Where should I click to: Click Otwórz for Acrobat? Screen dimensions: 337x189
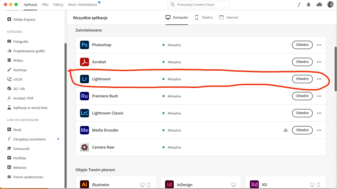[302, 62]
